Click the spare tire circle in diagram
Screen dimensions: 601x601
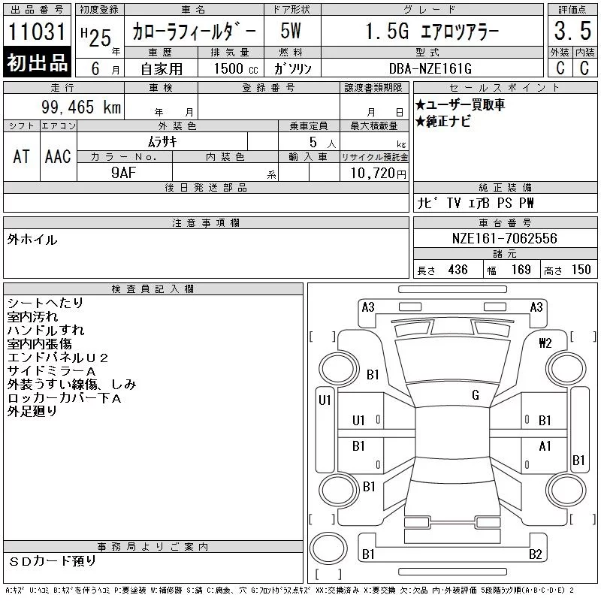click(328, 548)
